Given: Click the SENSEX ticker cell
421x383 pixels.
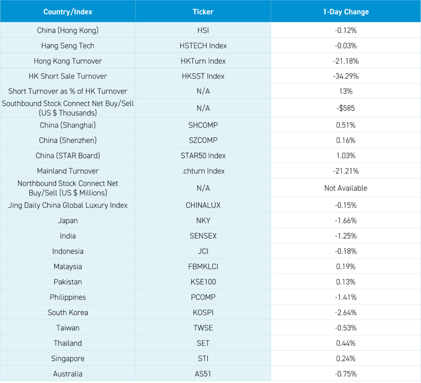Looking at the screenshot, I should tap(203, 236).
